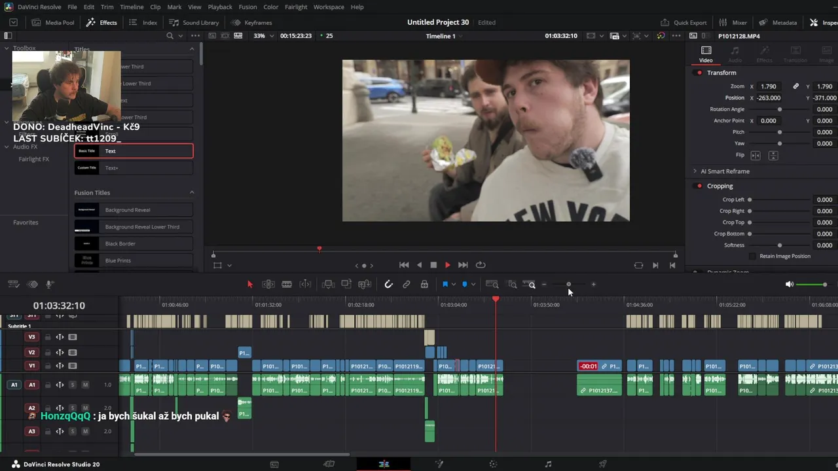Select the arrow Selection Mode tool

pos(249,285)
